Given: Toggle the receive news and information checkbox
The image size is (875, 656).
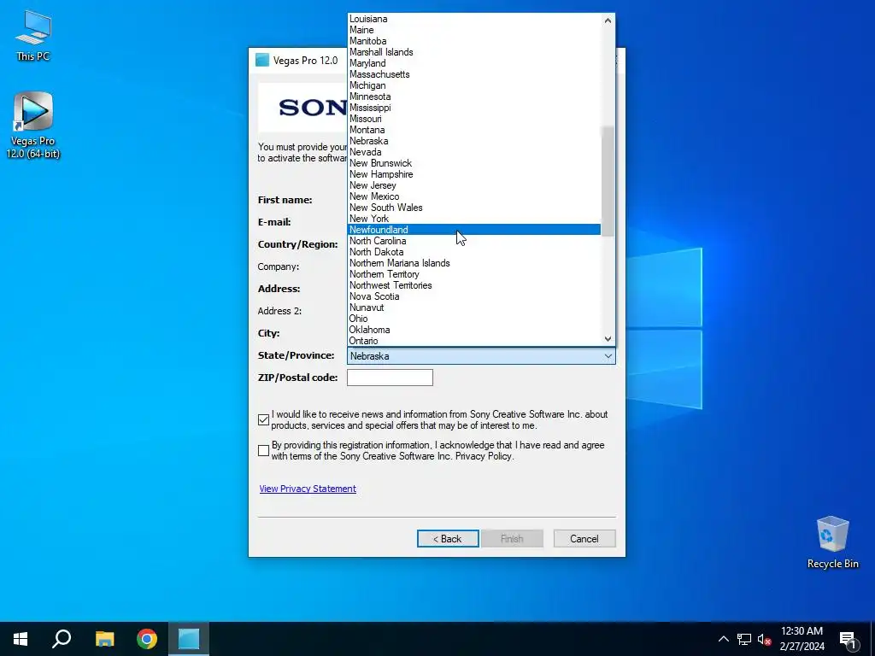Looking at the screenshot, I should pos(263,420).
